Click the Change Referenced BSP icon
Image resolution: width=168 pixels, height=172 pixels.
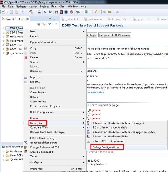tap(26, 147)
